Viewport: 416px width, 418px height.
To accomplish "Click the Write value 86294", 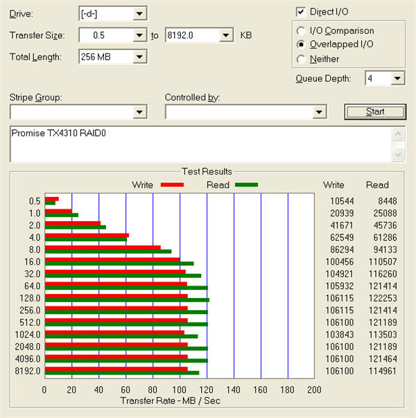I will click(x=342, y=250).
